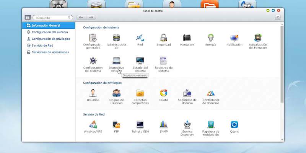
Task: Open the Notificación icon
Action: (x=234, y=37)
